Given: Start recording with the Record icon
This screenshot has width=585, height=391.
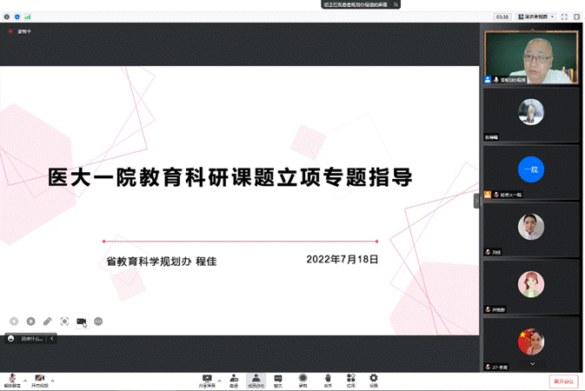Looking at the screenshot, I should tap(302, 380).
